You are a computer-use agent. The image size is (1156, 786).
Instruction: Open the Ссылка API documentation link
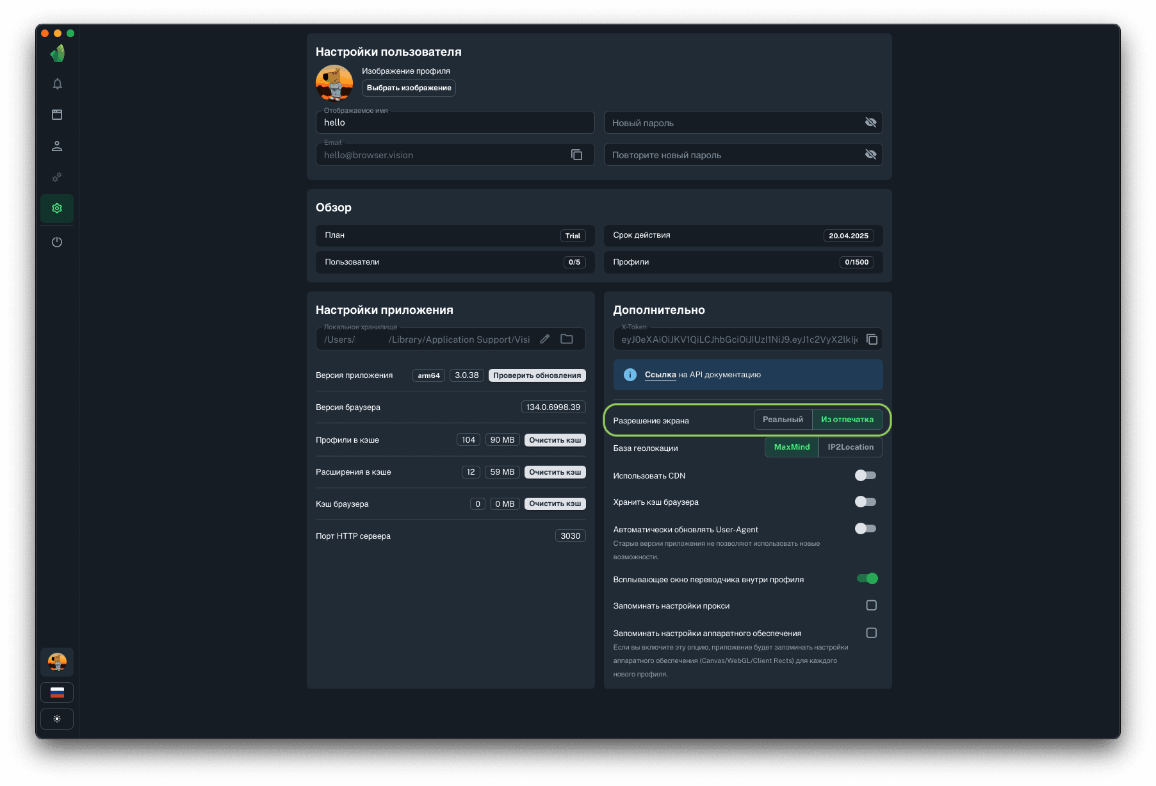click(x=660, y=375)
